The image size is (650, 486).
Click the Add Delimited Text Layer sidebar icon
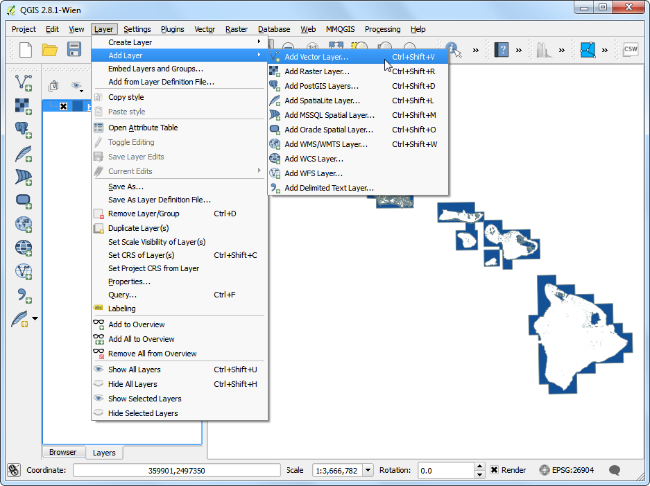tap(24, 296)
